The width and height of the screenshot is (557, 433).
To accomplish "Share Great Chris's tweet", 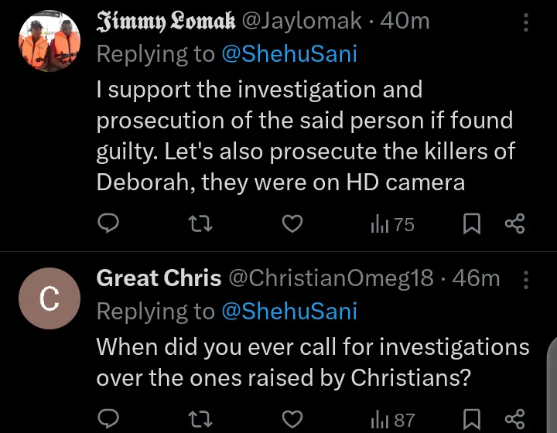I will pos(514,420).
